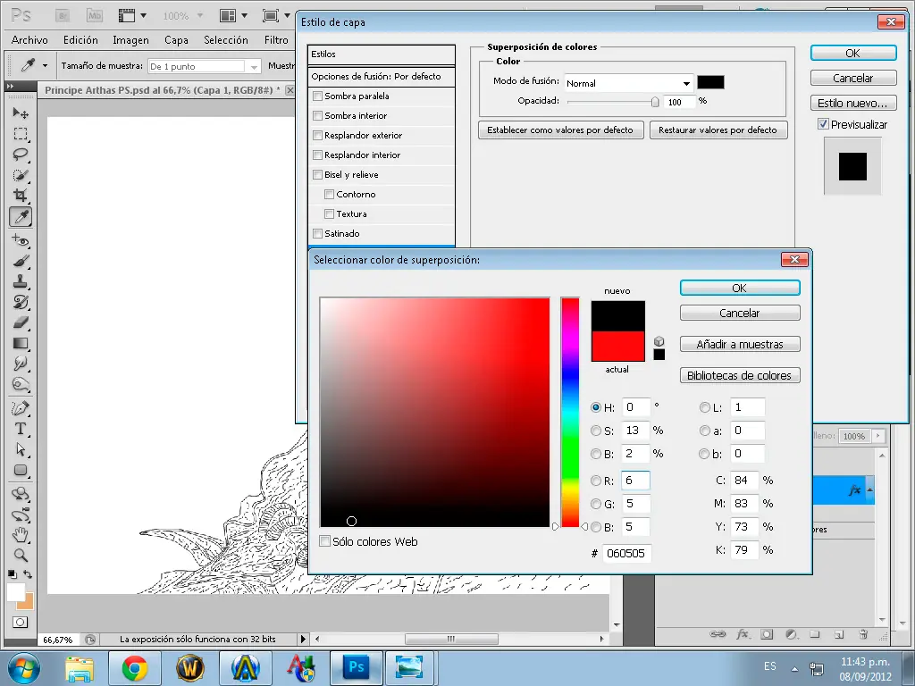Image resolution: width=915 pixels, height=686 pixels.
Task: Select the Lasso tool
Action: [21, 155]
